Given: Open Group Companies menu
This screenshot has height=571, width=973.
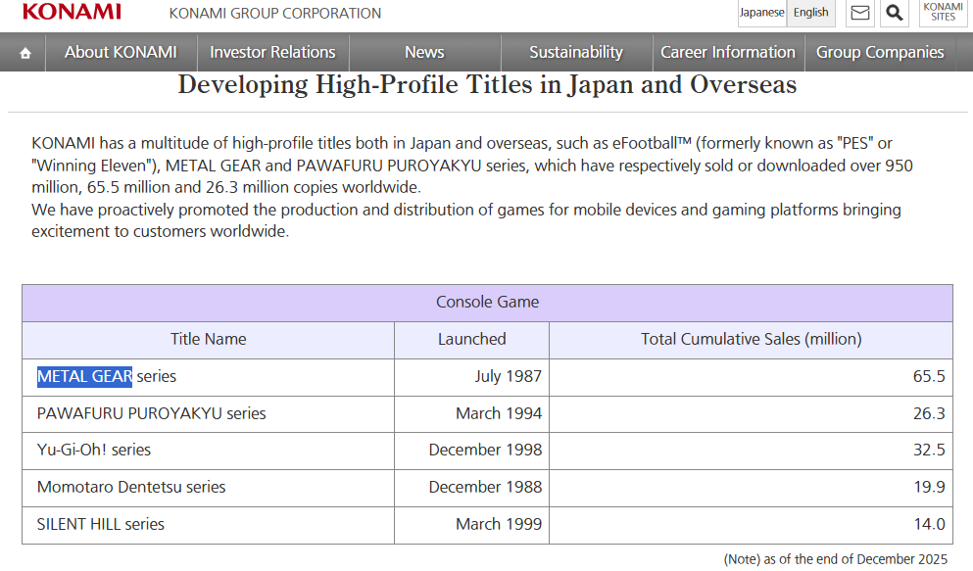Looking at the screenshot, I should [x=880, y=53].
